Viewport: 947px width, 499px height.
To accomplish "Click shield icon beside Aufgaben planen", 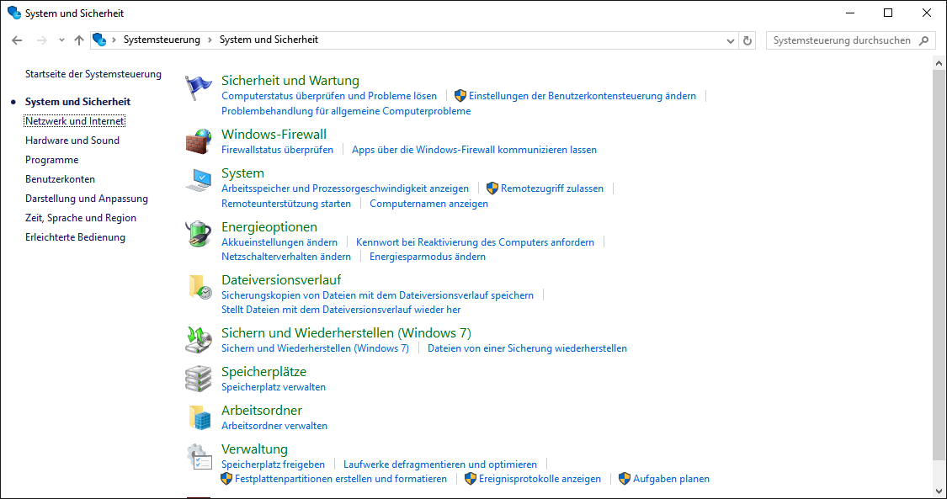I will coord(625,479).
